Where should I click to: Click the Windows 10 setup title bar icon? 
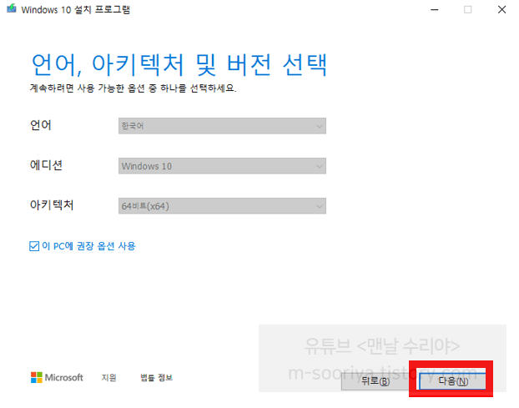tap(12, 8)
